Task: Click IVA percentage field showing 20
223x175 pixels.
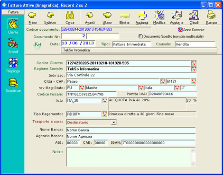Action: [191, 100]
